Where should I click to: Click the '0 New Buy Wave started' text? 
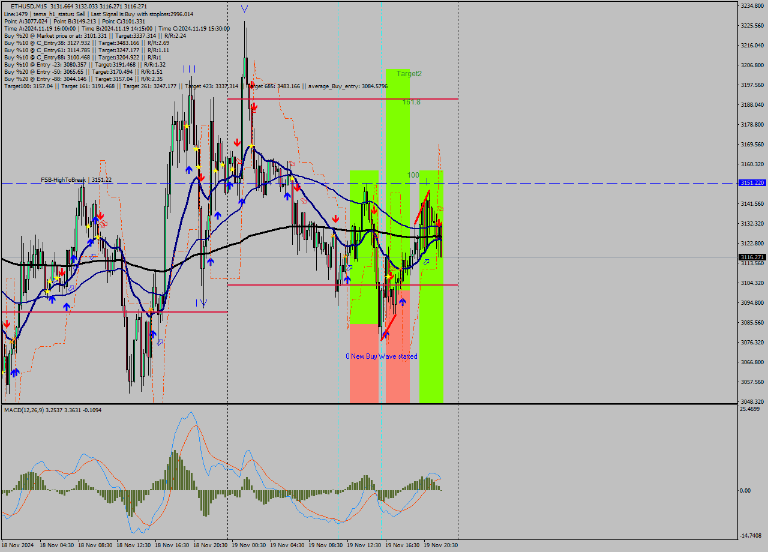point(382,356)
